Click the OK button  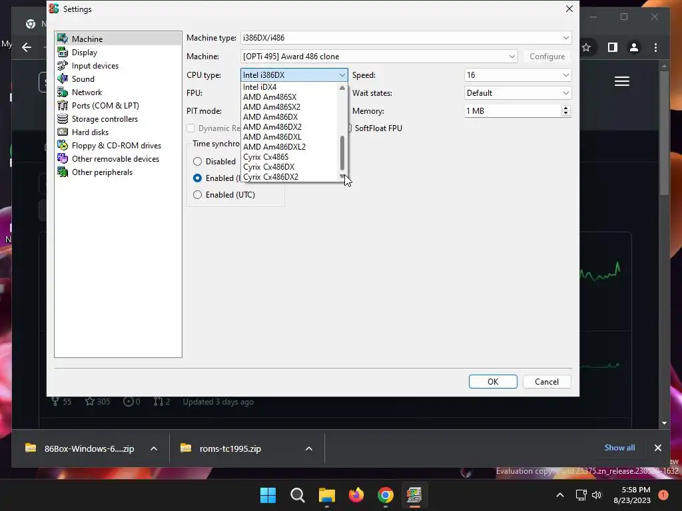(493, 381)
